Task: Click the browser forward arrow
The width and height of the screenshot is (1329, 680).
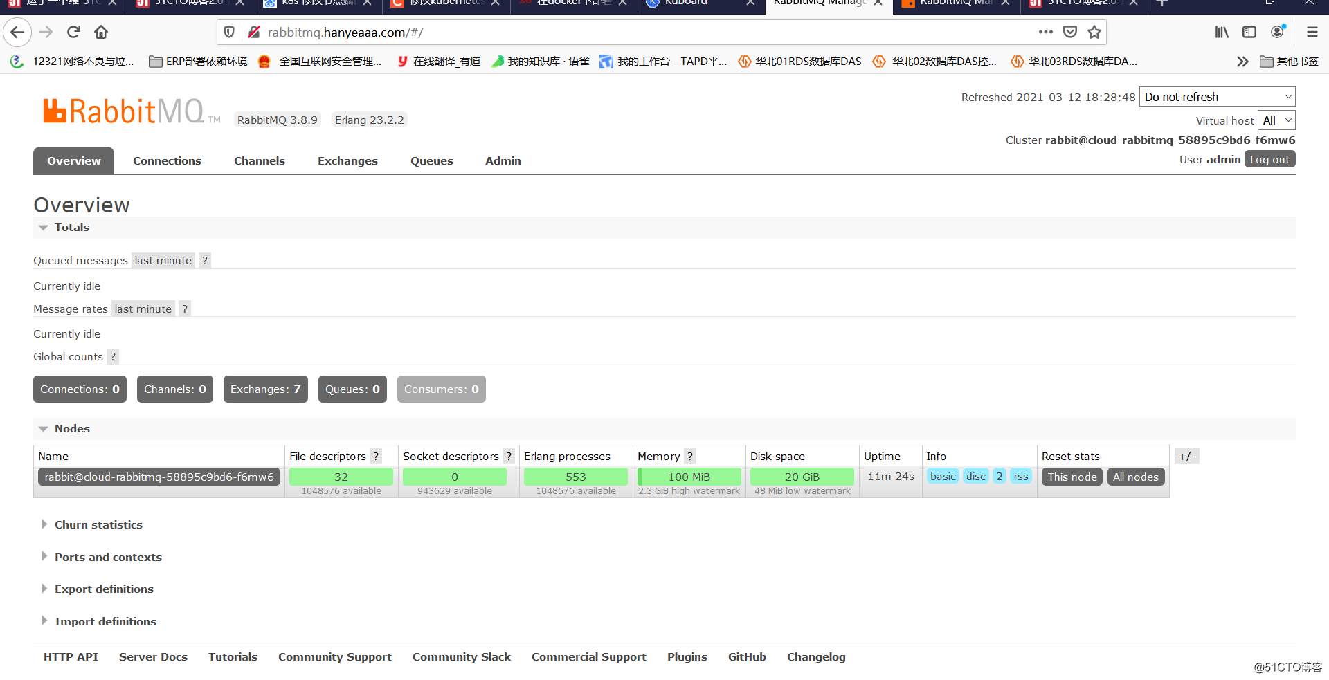Action: 46,32
